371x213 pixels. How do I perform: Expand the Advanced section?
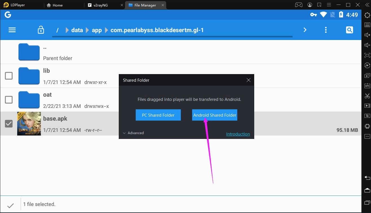(133, 133)
